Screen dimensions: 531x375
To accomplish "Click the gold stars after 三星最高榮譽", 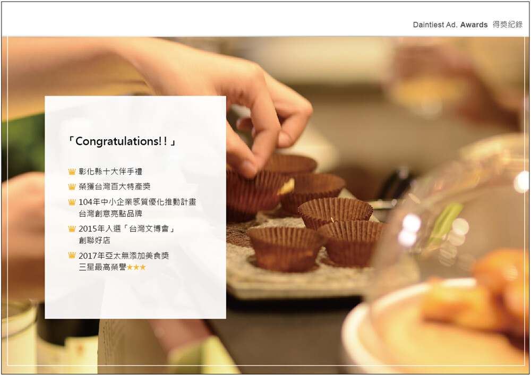I will pyautogui.click(x=136, y=267).
